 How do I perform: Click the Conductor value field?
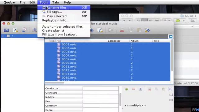(100, 88)
